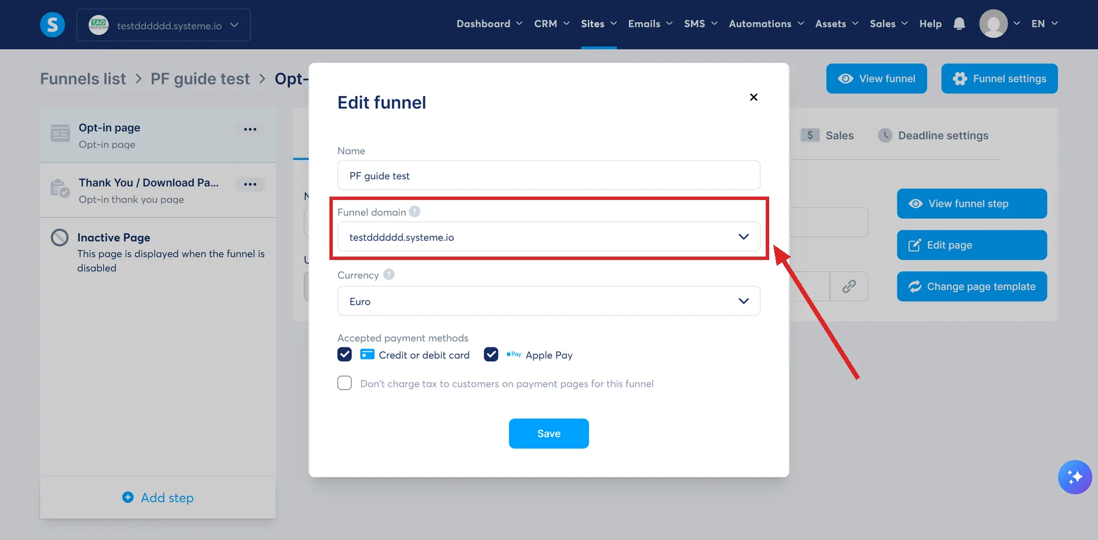Open the Sites menu
Viewport: 1098px width, 540px height.
point(599,24)
